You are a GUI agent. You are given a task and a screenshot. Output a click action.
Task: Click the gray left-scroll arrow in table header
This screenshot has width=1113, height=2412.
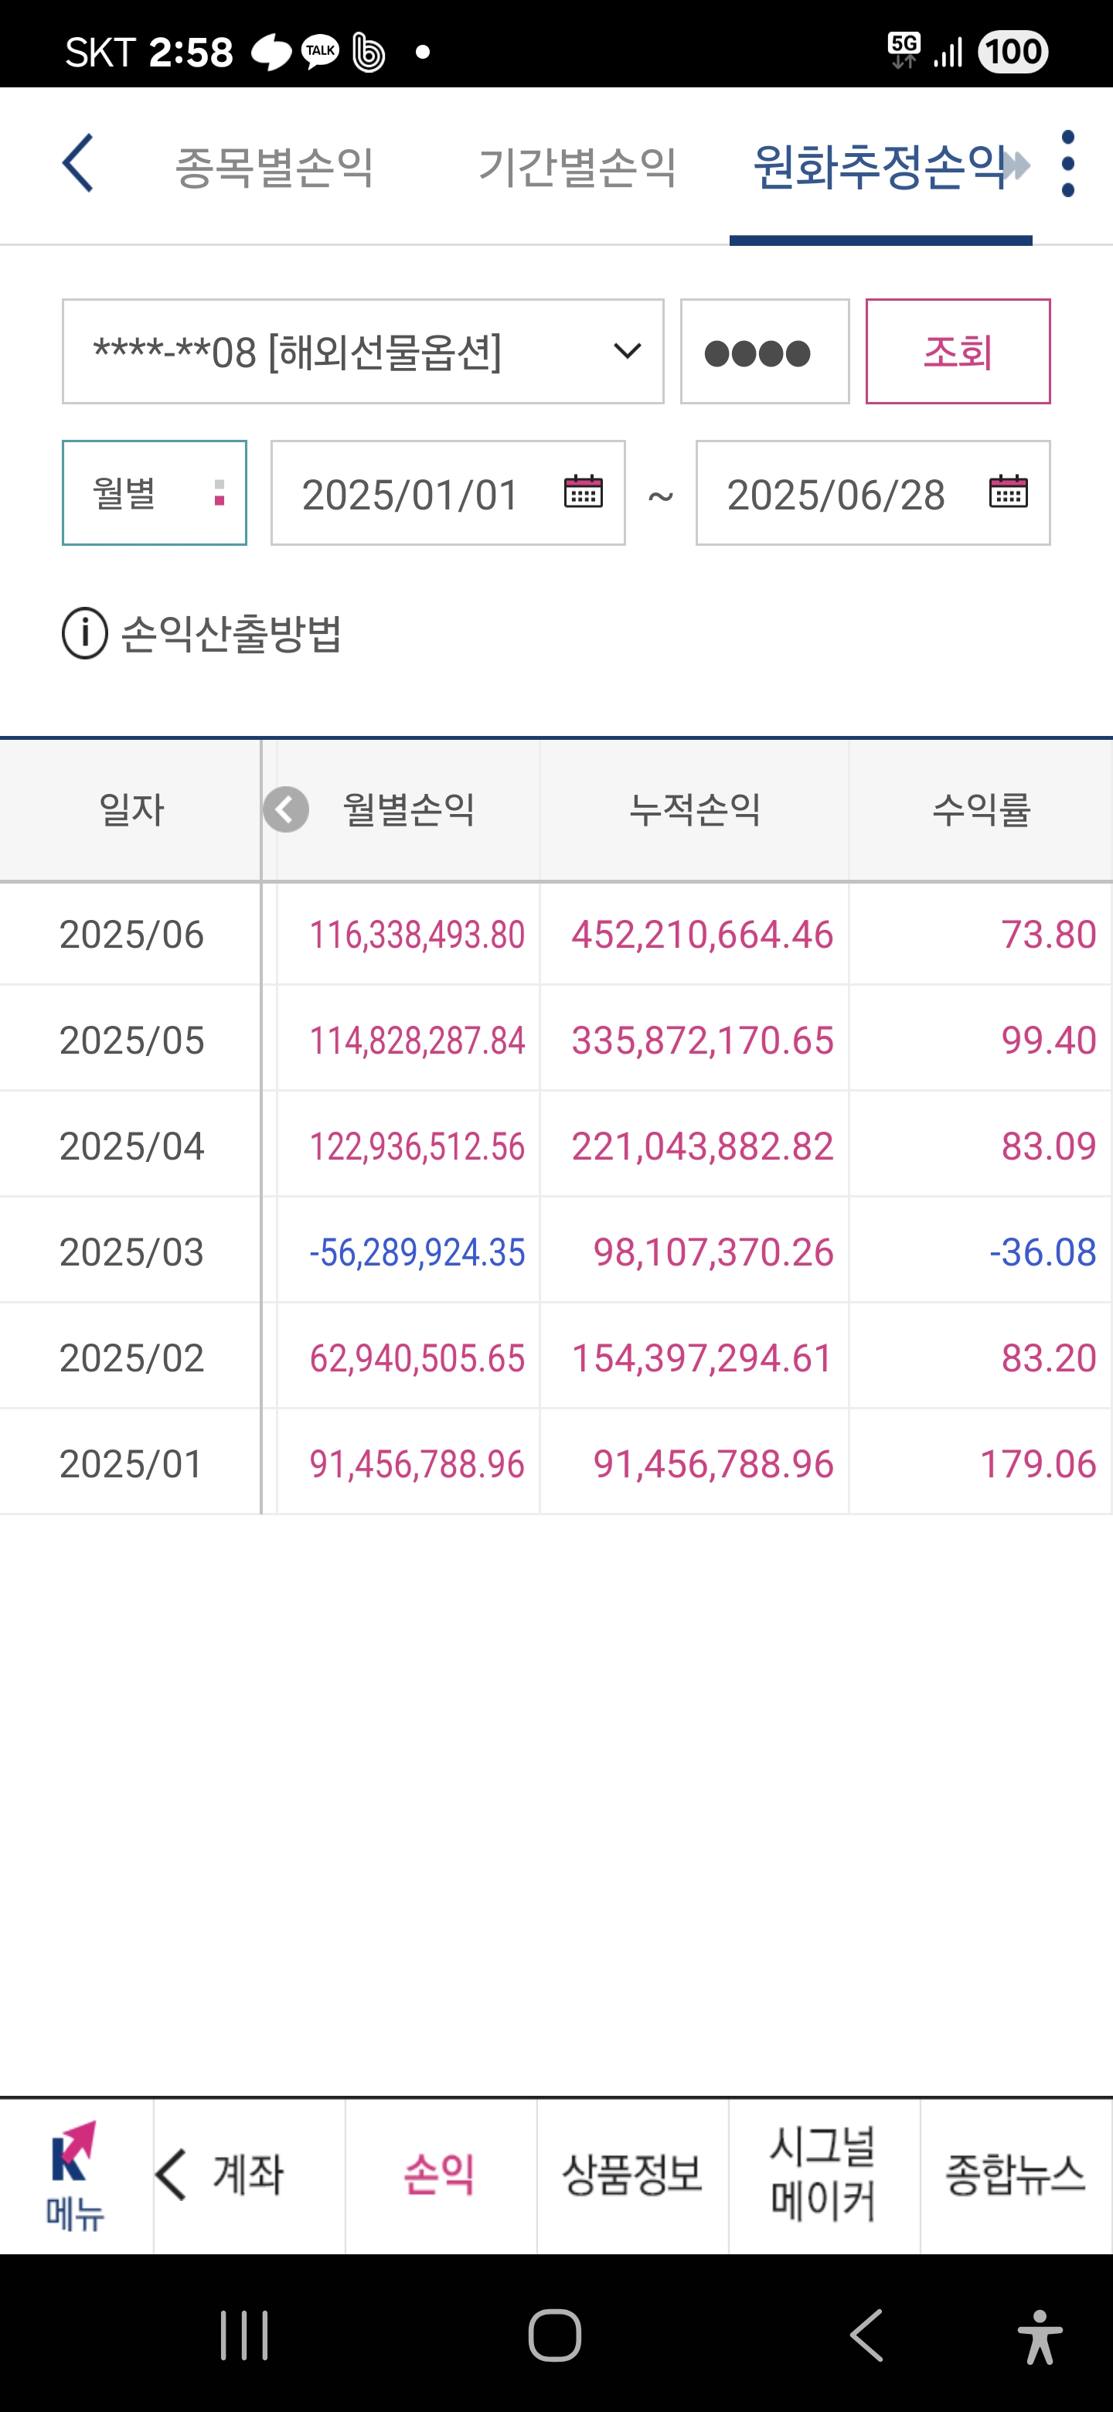click(x=285, y=810)
